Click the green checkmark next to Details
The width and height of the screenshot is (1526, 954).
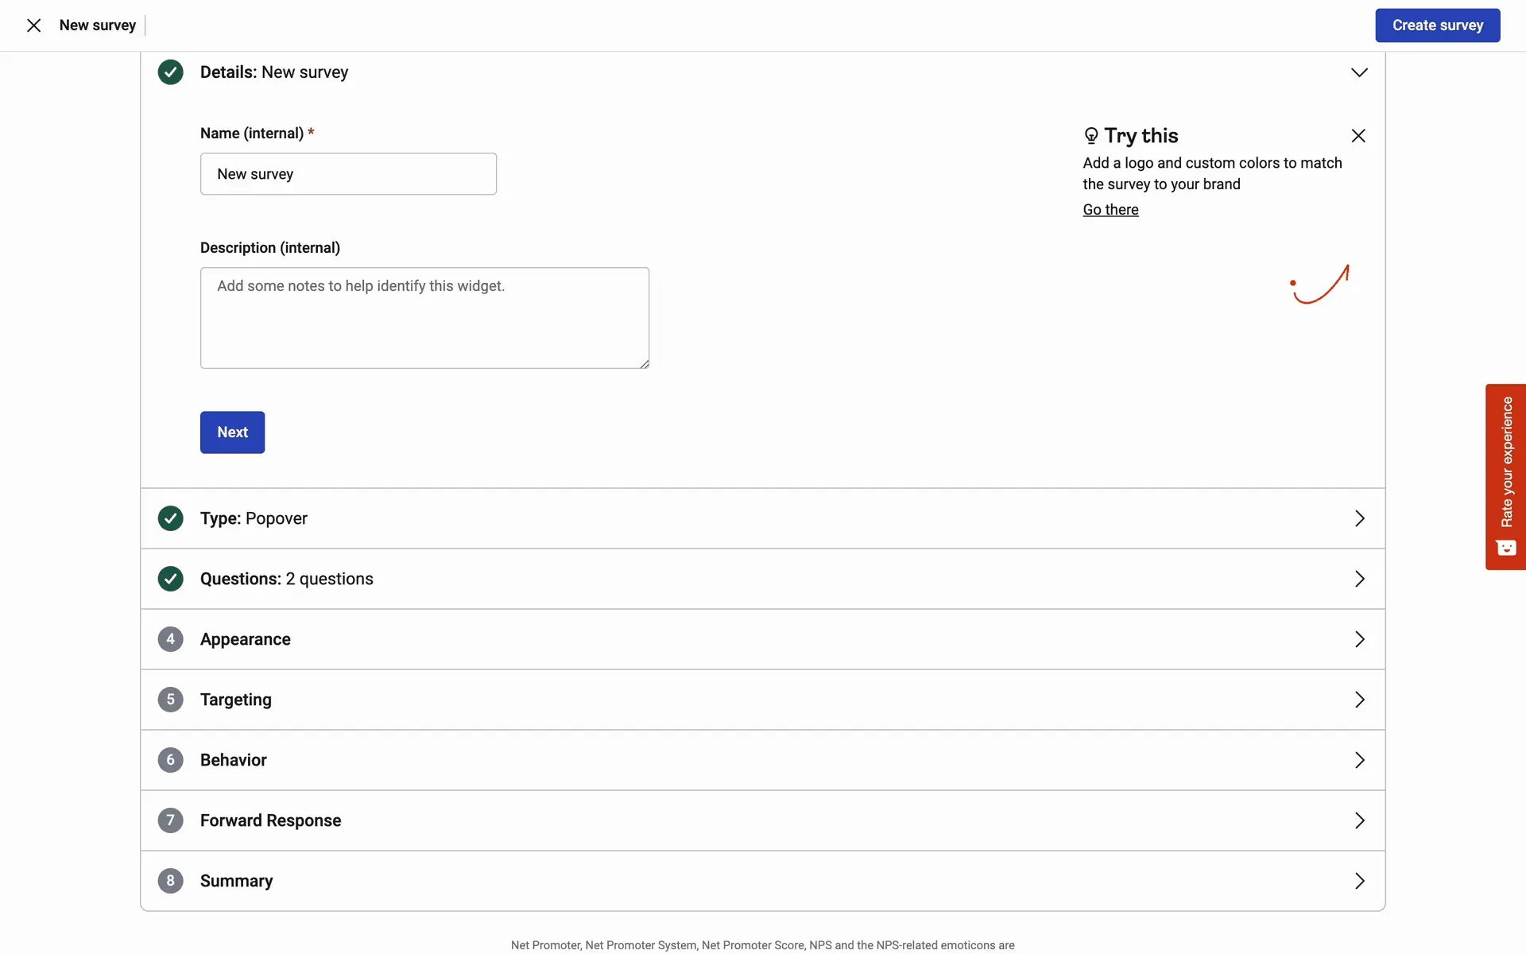(x=170, y=72)
